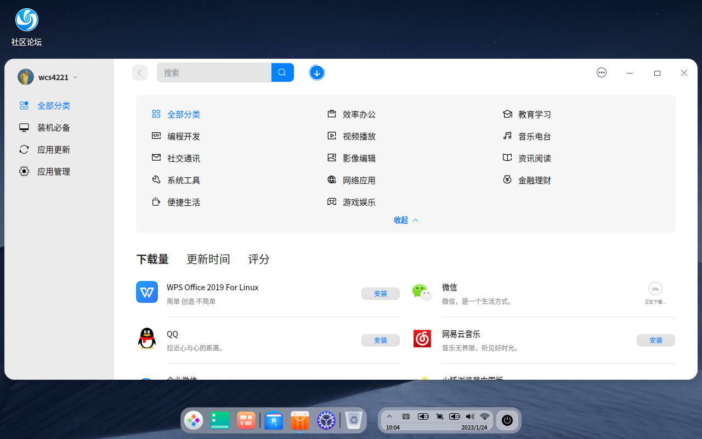Collapse the category panel via 收起
Viewport: 702px width, 439px height.
(406, 220)
